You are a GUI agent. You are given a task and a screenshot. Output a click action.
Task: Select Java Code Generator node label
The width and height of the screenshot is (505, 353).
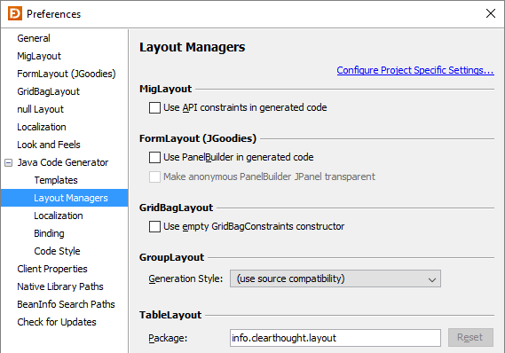63,162
